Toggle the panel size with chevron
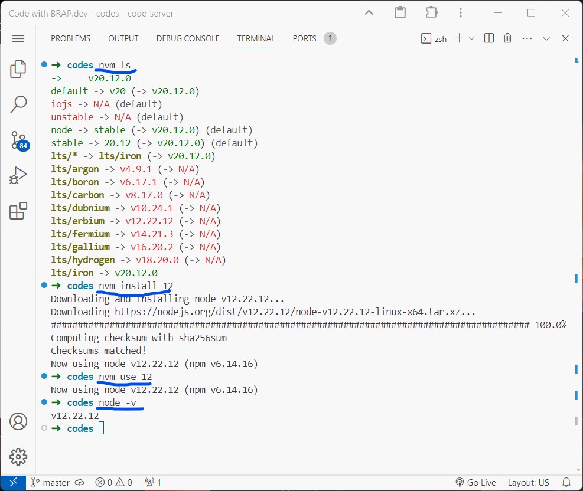583x491 pixels. (546, 38)
